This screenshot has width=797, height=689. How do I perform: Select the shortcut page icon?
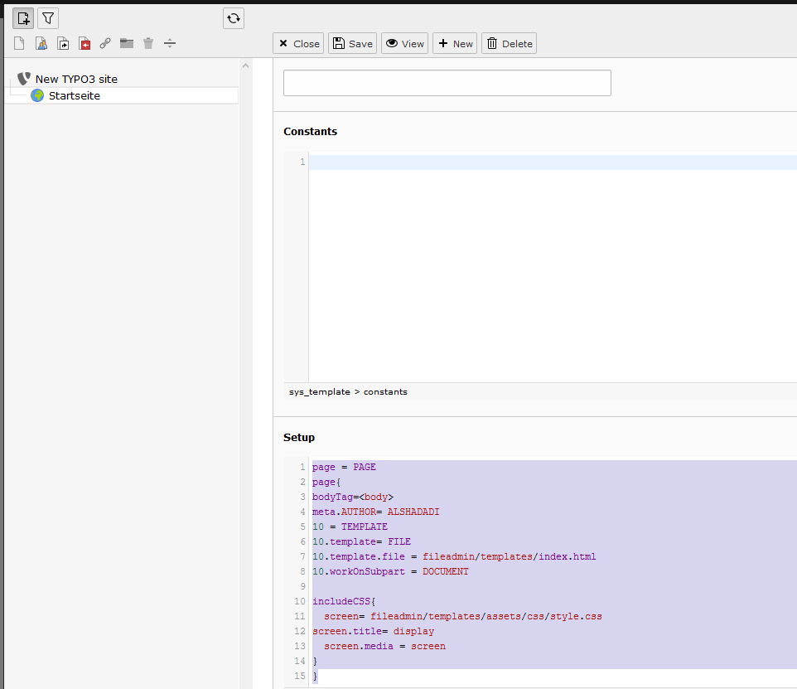[x=63, y=43]
